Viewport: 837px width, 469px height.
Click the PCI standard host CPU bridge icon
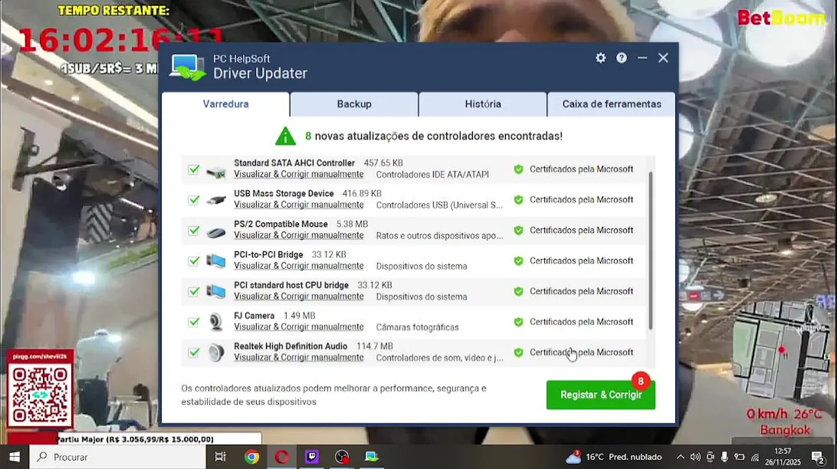[216, 292]
